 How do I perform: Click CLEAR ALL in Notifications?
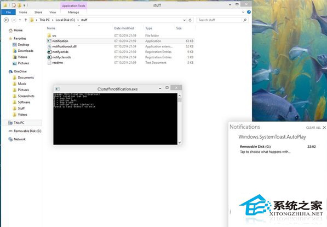coord(313,128)
